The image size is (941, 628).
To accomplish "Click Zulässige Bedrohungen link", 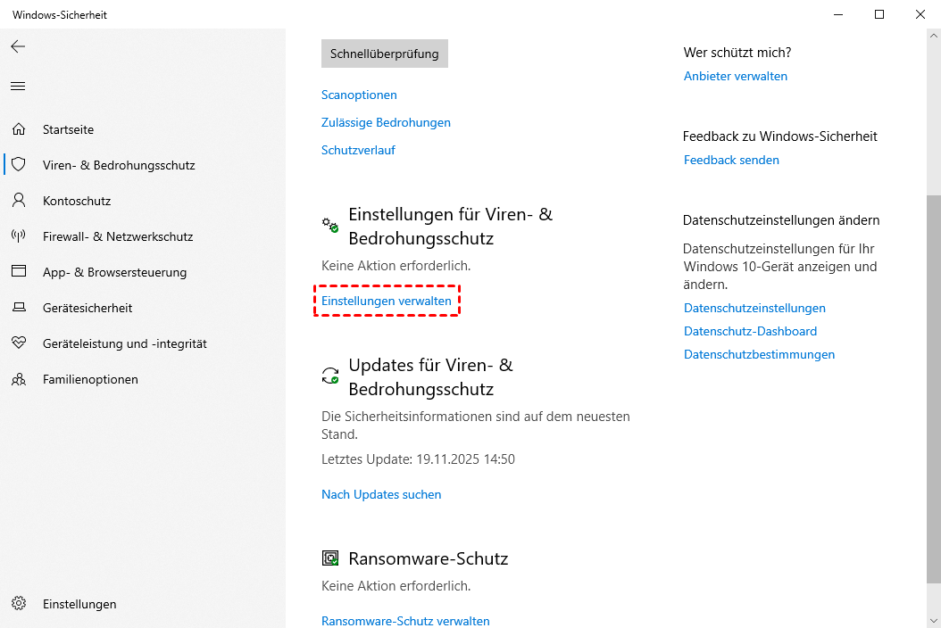I will pos(386,122).
